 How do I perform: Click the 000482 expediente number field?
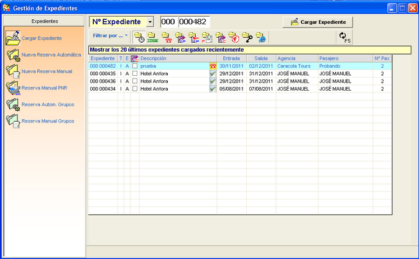tap(194, 22)
